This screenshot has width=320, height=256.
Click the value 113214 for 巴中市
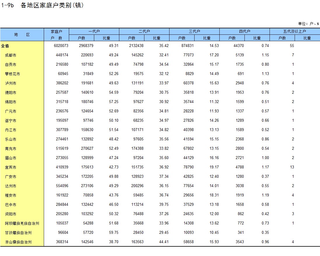137,205
